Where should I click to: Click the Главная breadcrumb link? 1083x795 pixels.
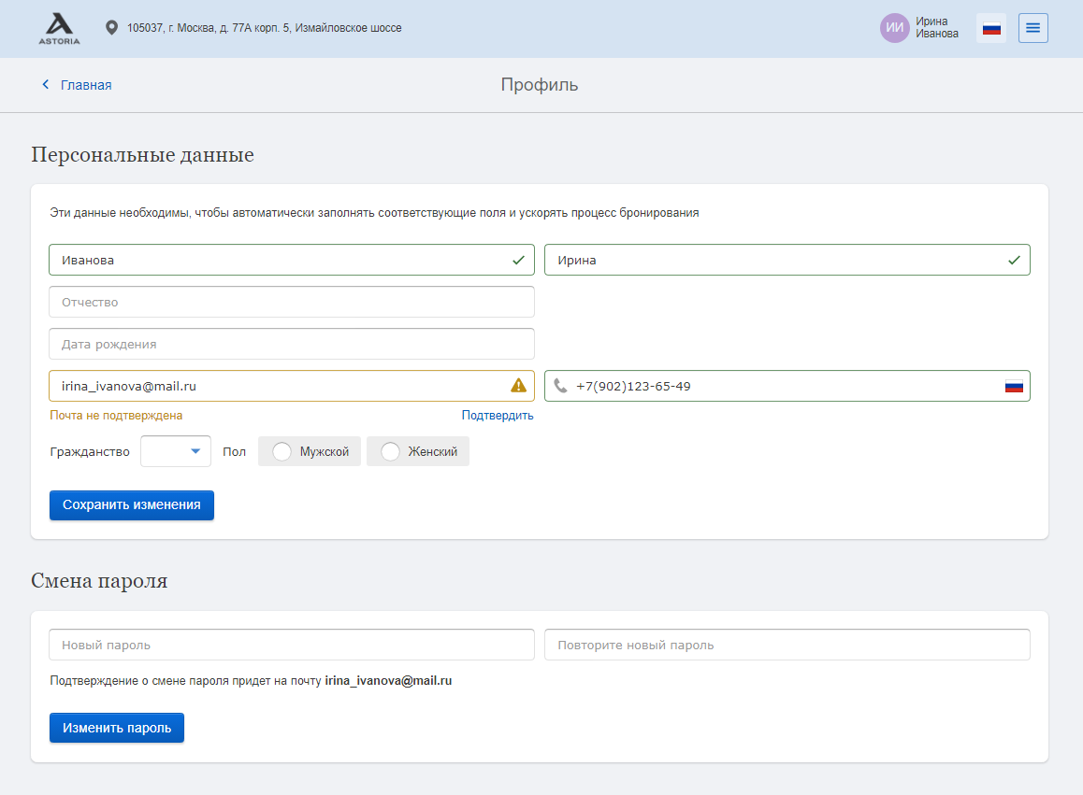[x=86, y=85]
